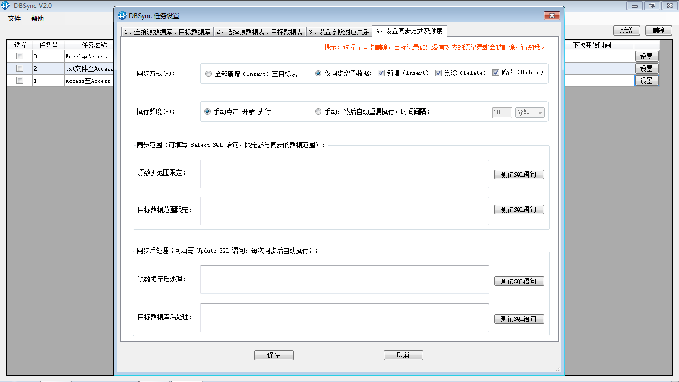This screenshot has width=679, height=382.
Task: Click 测试SQL语句 next to 源数据范围限定
Action: 519,174
